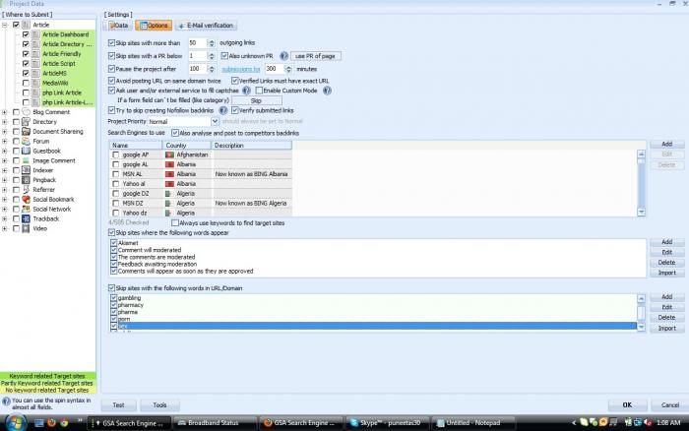Open Broadband Status from taskbar
Viewport: 689px width, 431px height.
pos(214,423)
